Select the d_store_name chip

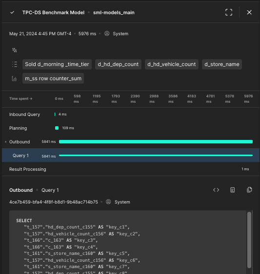click(x=222, y=64)
